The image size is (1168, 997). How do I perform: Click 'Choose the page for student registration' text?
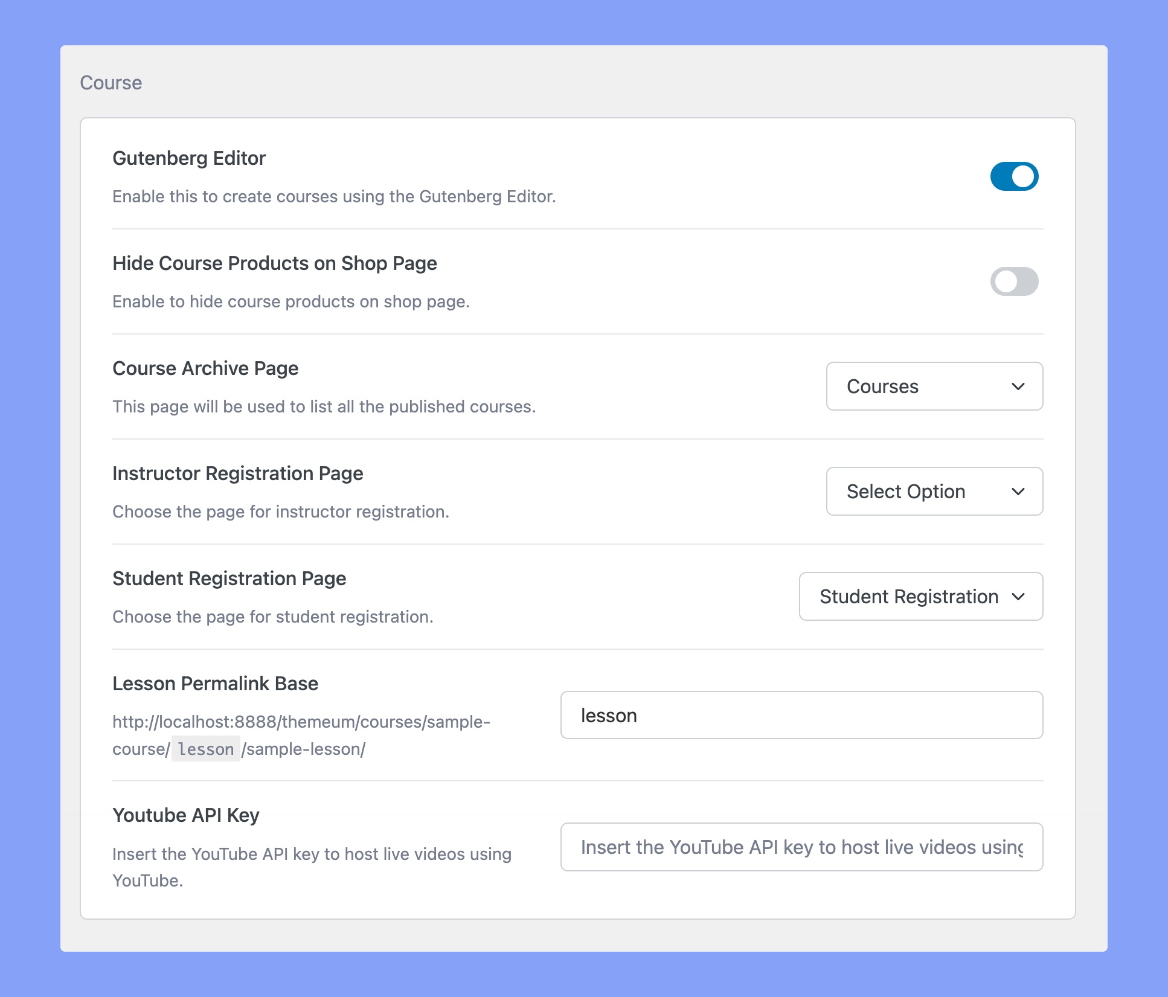(273, 617)
